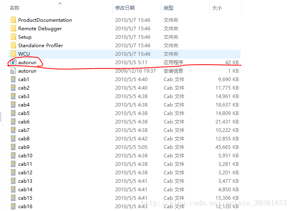Select the cab6 file name
This screenshot has width=291, height=211.
[24, 122]
